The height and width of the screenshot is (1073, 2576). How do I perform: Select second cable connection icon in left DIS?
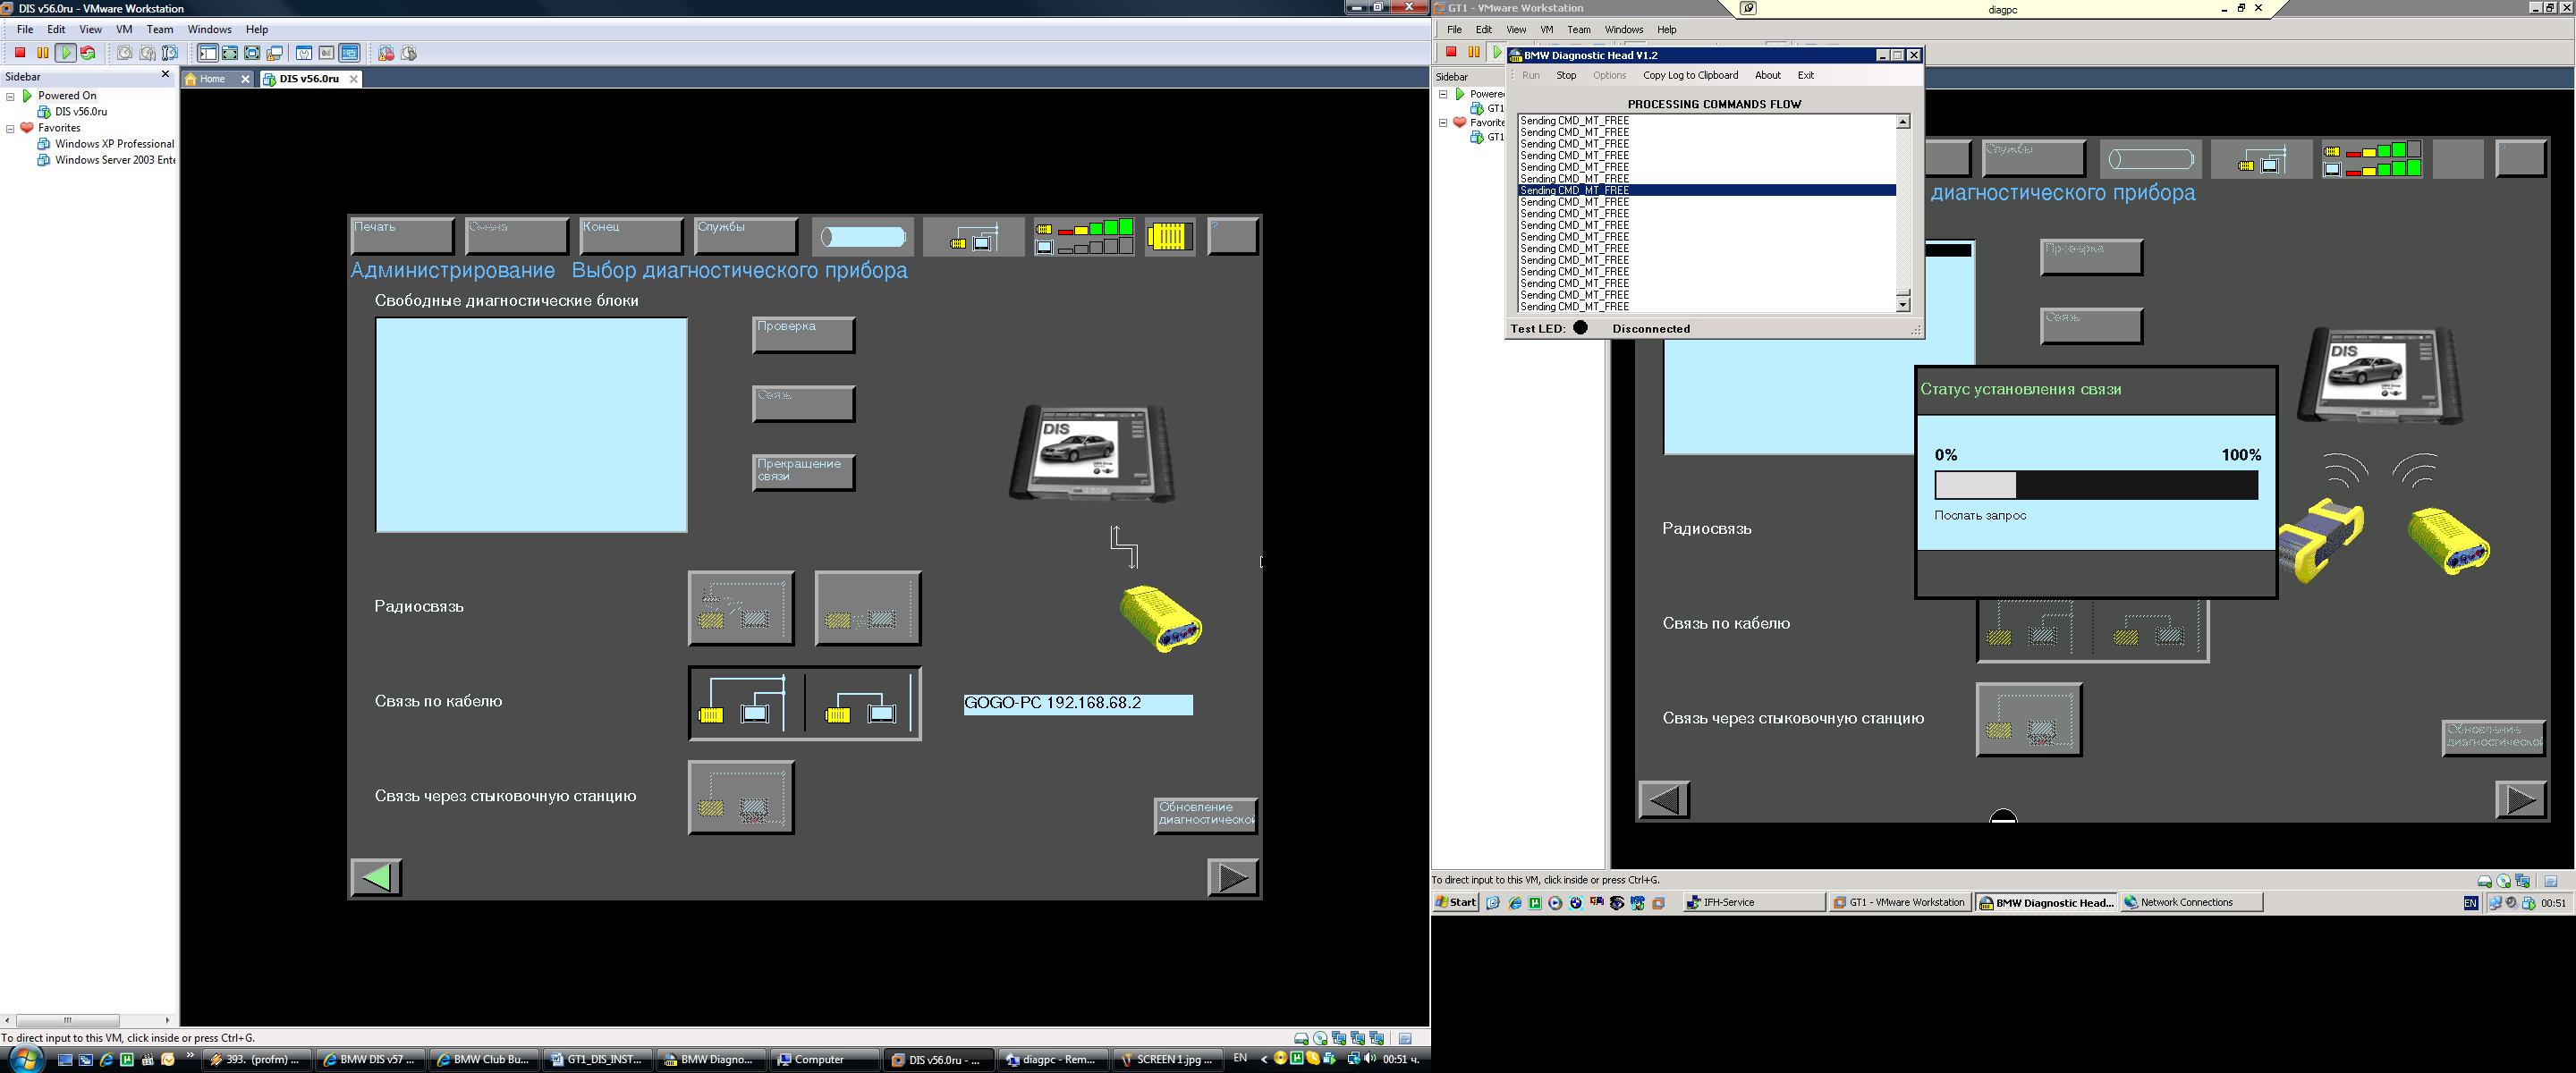(x=861, y=703)
